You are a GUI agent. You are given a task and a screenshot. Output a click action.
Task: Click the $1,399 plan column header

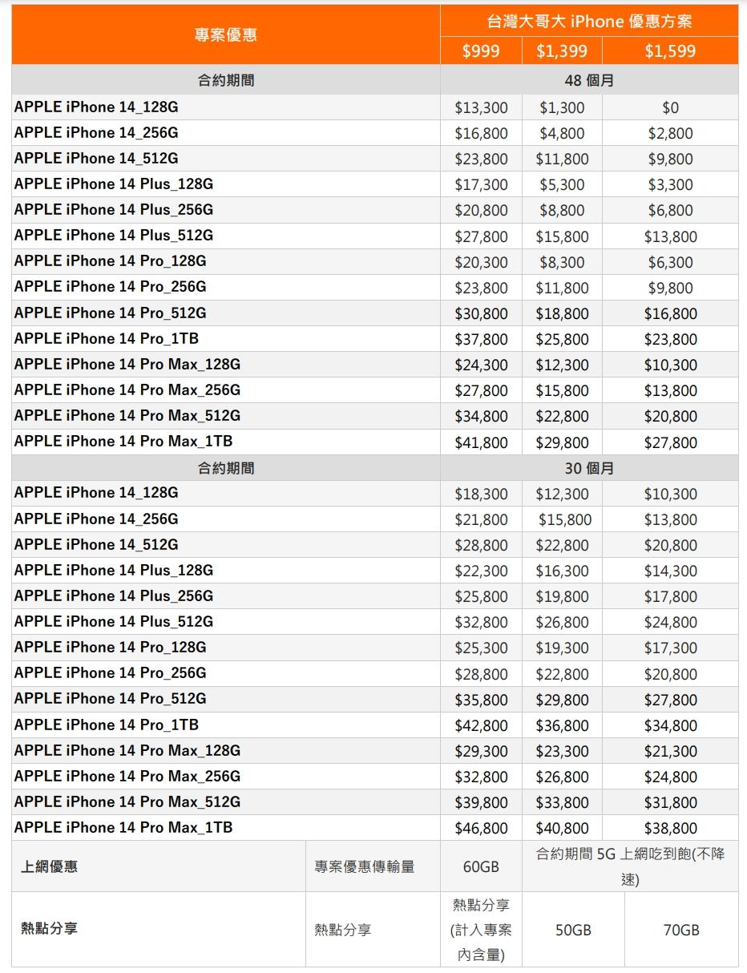pos(562,51)
